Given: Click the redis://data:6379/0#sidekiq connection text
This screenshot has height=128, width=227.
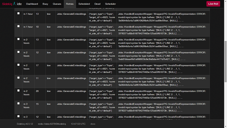Looking at the screenshot, I should 52,124.
